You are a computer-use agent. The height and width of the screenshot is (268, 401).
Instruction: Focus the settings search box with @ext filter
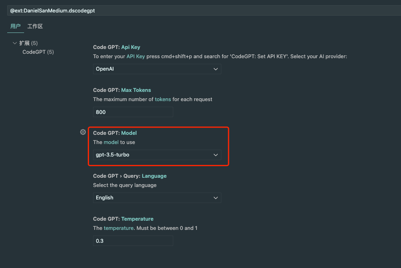(200, 10)
